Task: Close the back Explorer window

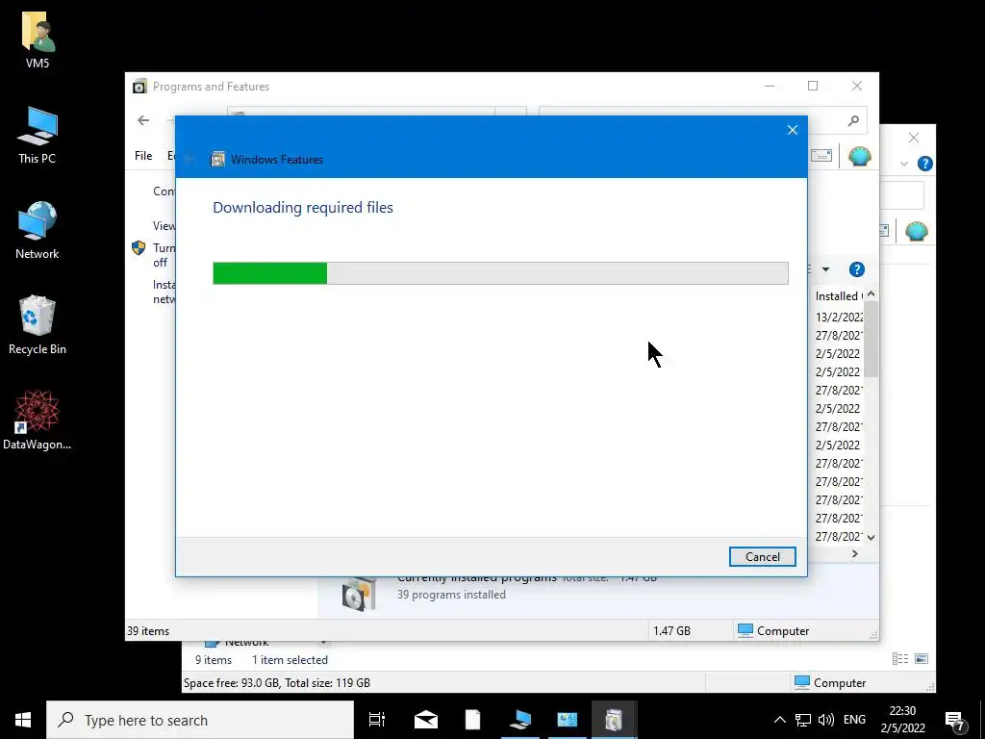Action: [914, 137]
